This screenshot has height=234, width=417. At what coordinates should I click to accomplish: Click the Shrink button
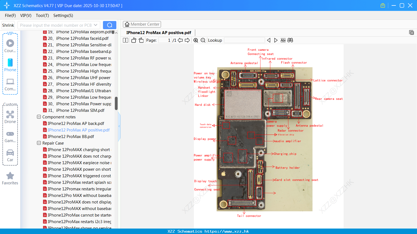(8, 25)
